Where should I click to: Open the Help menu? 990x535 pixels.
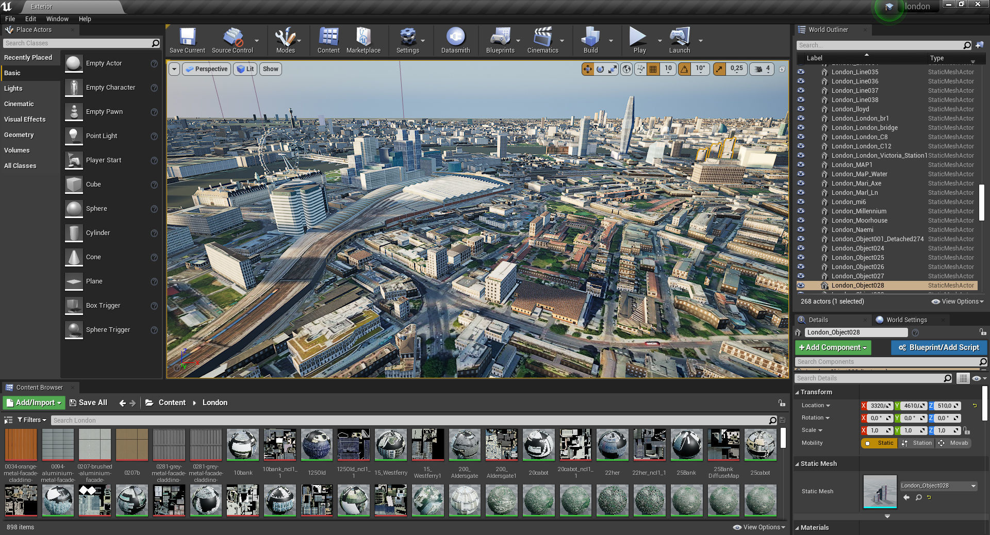(x=85, y=19)
